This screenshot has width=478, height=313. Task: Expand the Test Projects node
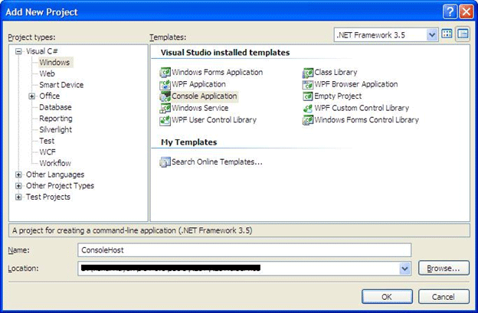pos(18,197)
